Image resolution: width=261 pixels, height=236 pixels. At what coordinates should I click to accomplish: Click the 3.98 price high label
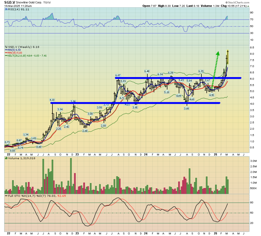pos(73,101)
